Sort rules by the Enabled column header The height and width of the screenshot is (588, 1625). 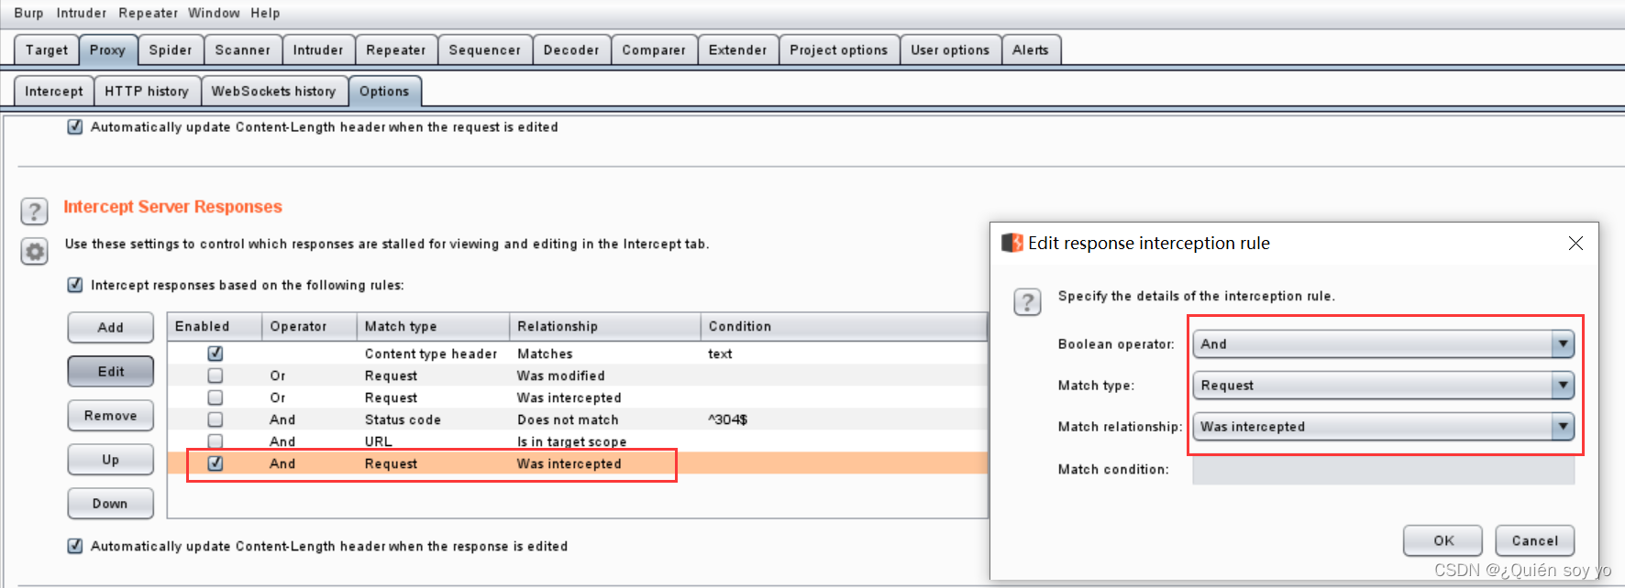(215, 326)
